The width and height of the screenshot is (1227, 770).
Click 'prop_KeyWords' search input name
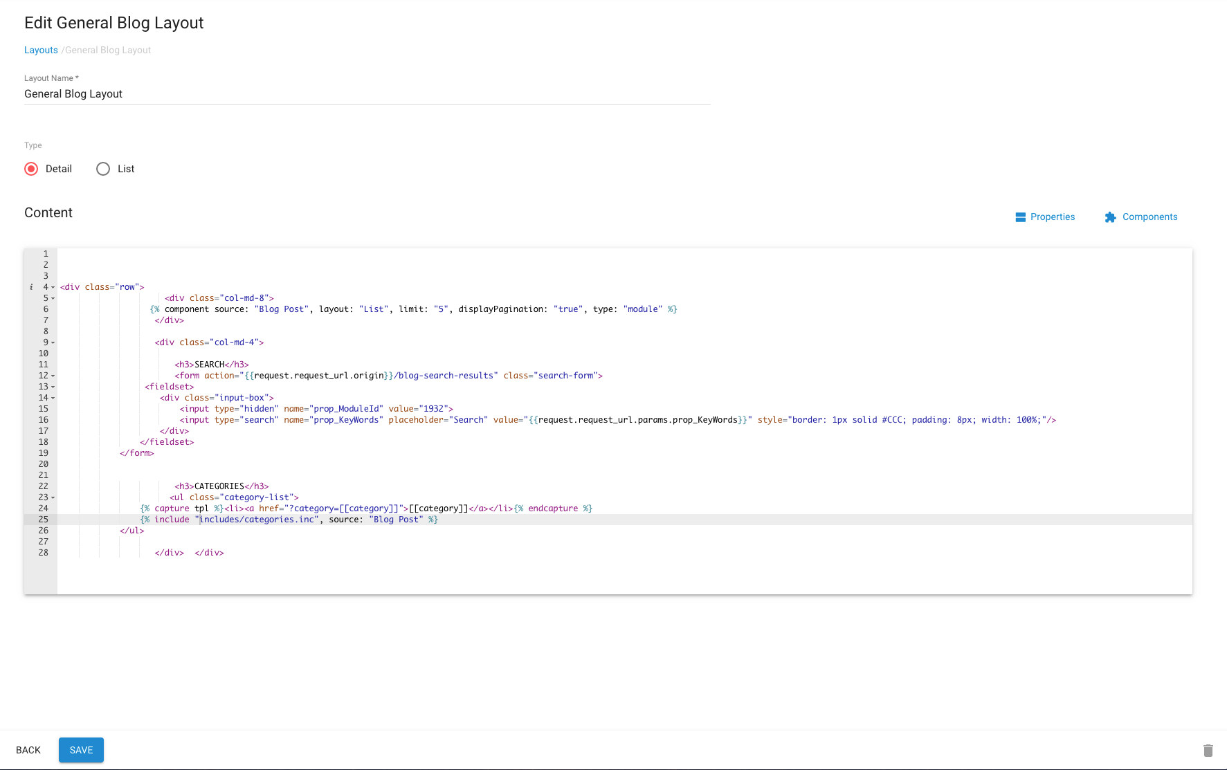click(346, 420)
